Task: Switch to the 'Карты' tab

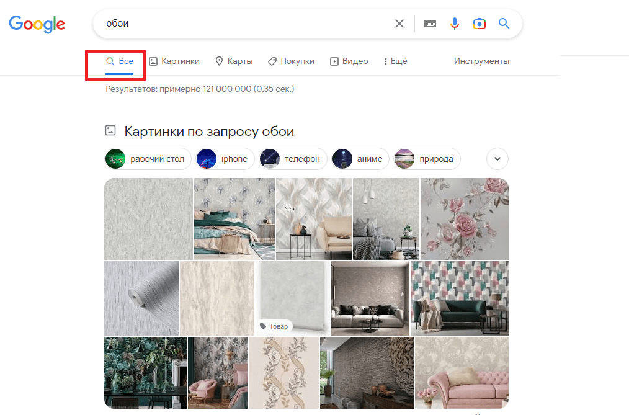Action: tap(234, 61)
